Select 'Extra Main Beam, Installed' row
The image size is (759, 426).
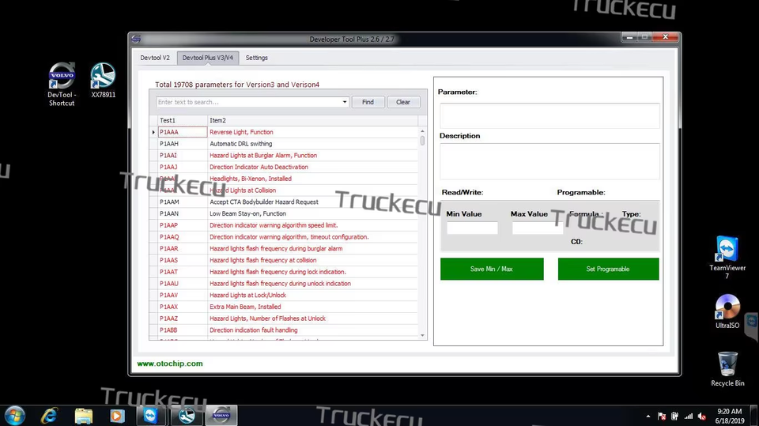click(288, 307)
